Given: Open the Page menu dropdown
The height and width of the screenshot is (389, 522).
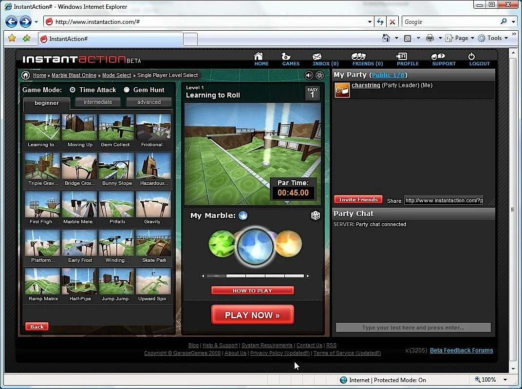Looking at the screenshot, I should (x=460, y=38).
